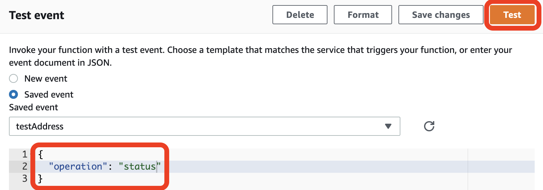Click line number 2 in the editor gutter
543x190 pixels.
coord(25,166)
